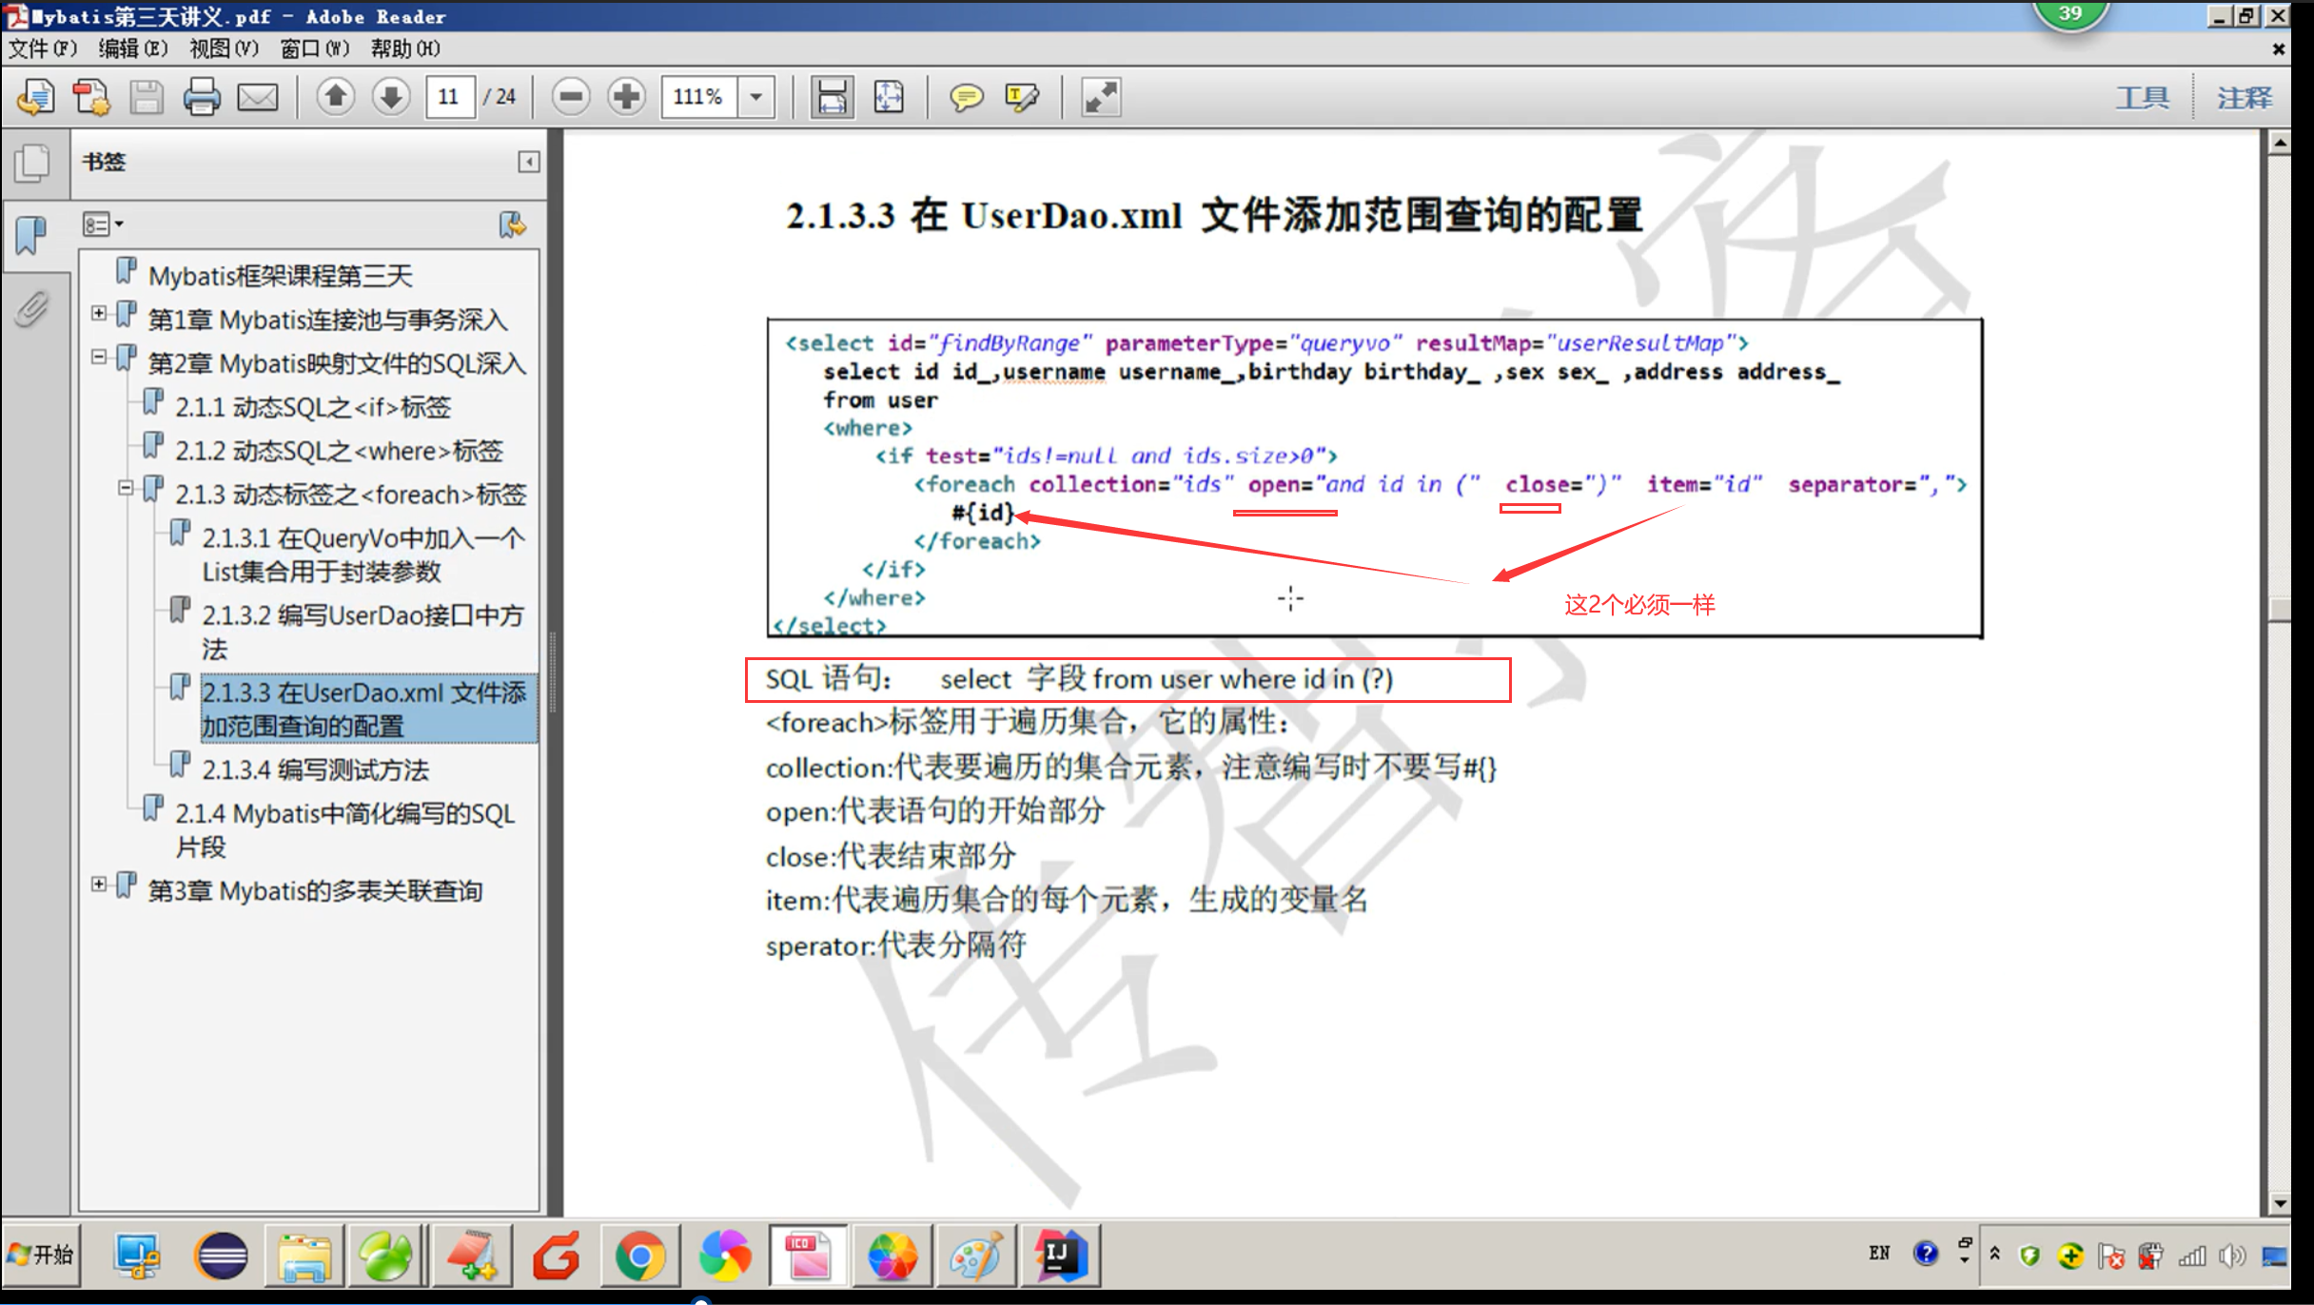Click the Print icon in toolbar
The width and height of the screenshot is (2314, 1305).
click(x=202, y=97)
